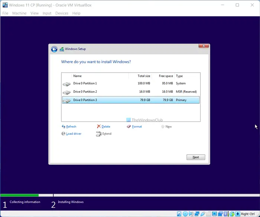260x217 pixels.
Task: Click the Windows Setup title icon
Action: (62, 49)
